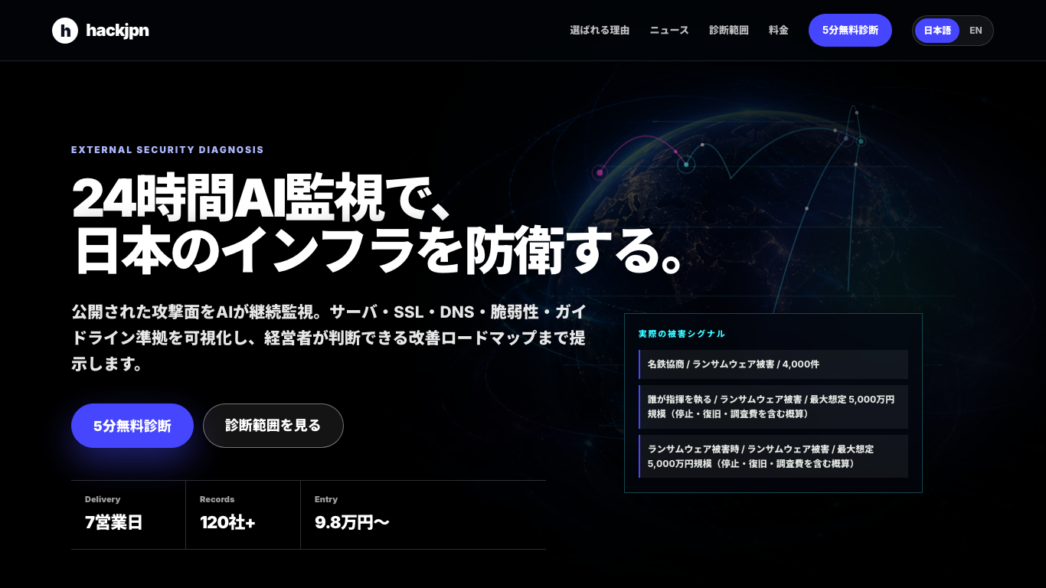Select the 名鉄協商 ransomware signal entry

(773, 364)
